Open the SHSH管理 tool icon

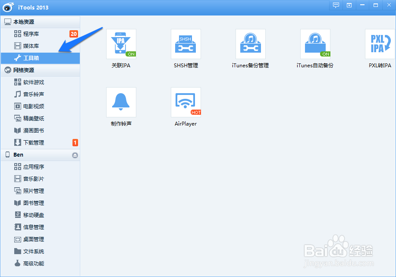pos(185,44)
